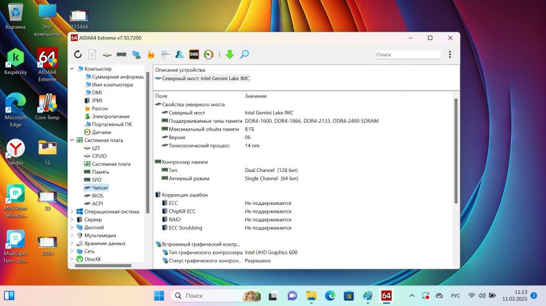Image resolution: width=546 pixels, height=306 pixels.
Task: Expand the Мультимедиа tree node
Action: tap(72, 235)
